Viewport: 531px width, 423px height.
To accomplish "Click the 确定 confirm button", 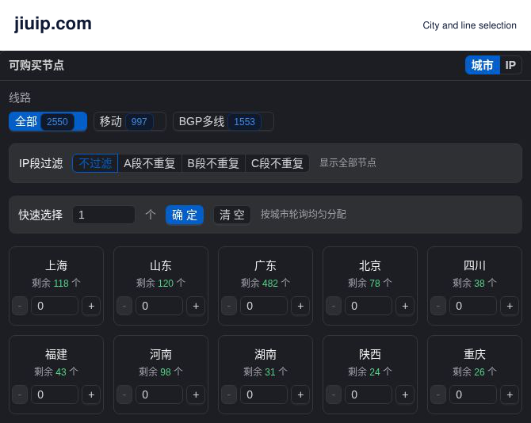I will tap(185, 215).
